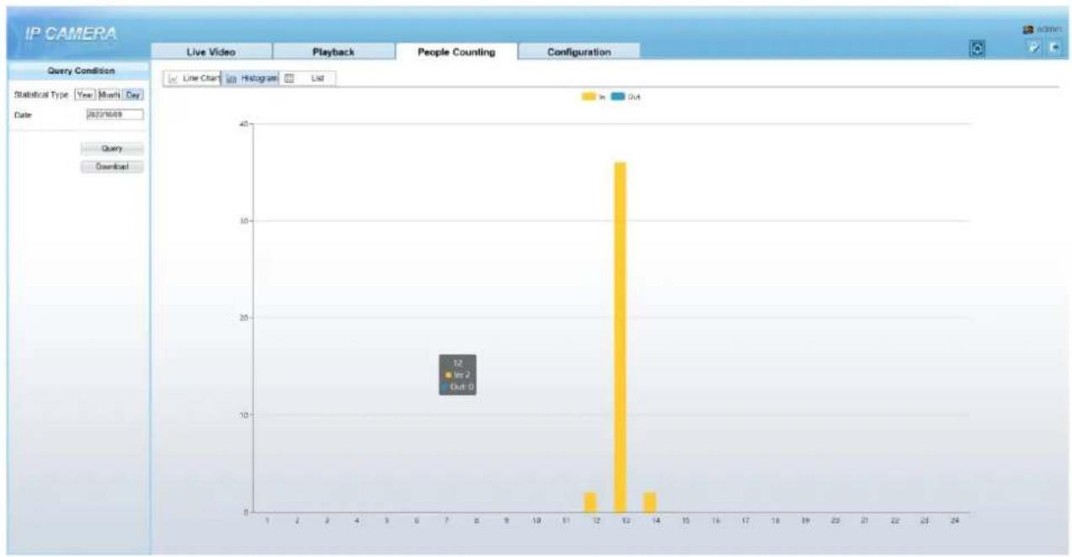Click the Line Chart label text
The width and height of the screenshot is (1072, 557).
tap(200, 78)
